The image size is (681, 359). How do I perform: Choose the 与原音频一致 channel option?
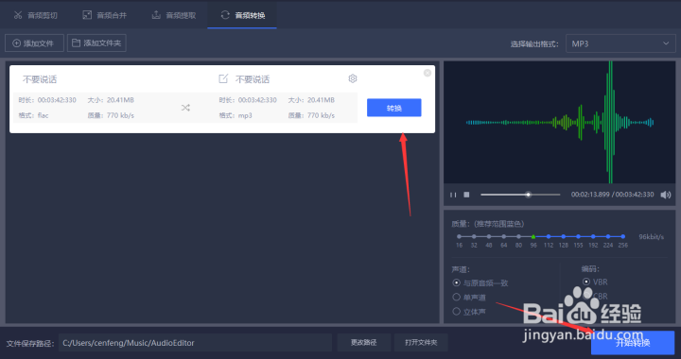pyautogui.click(x=480, y=283)
